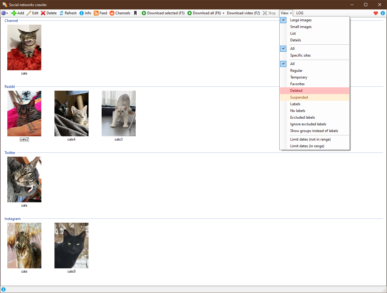Select the Deleted filter menu item
This screenshot has width=387, height=293.
click(296, 91)
